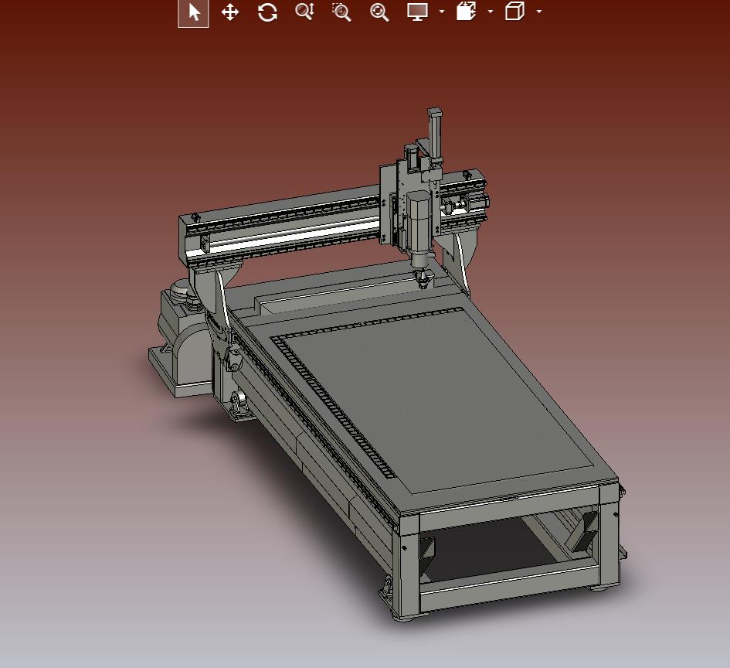Select the Rotate view tool
This screenshot has width=730, height=668.
[x=267, y=12]
